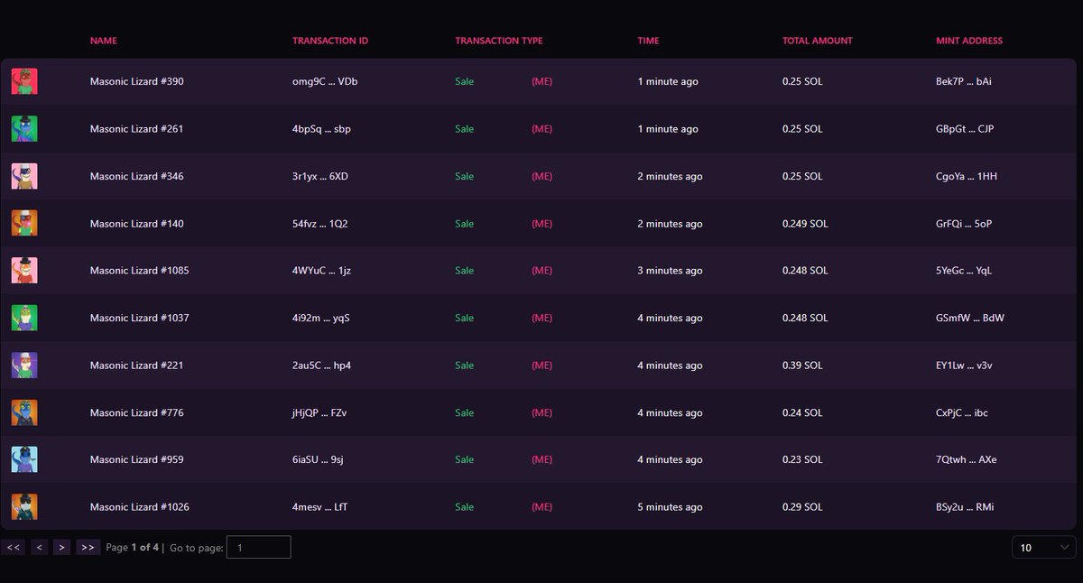Click the 0.29 SOL amount

tap(802, 507)
